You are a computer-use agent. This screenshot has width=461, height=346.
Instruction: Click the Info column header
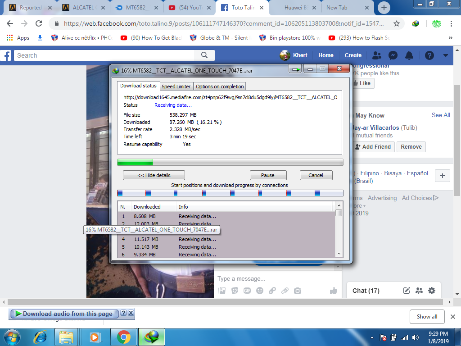click(255, 207)
